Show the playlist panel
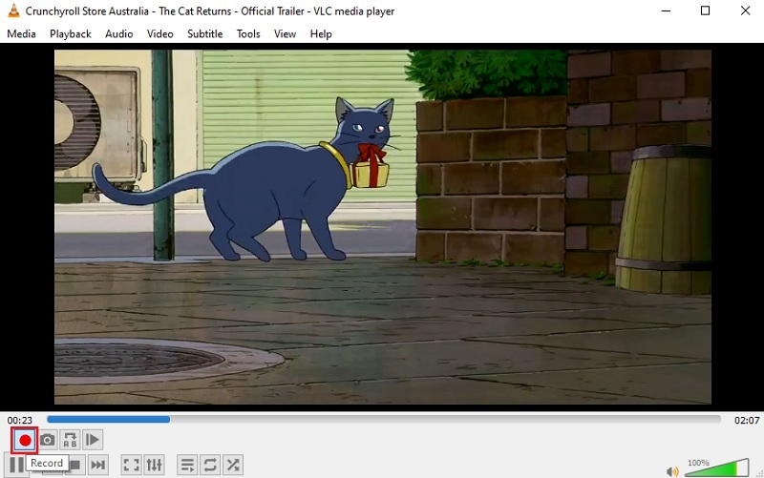 coord(187,465)
